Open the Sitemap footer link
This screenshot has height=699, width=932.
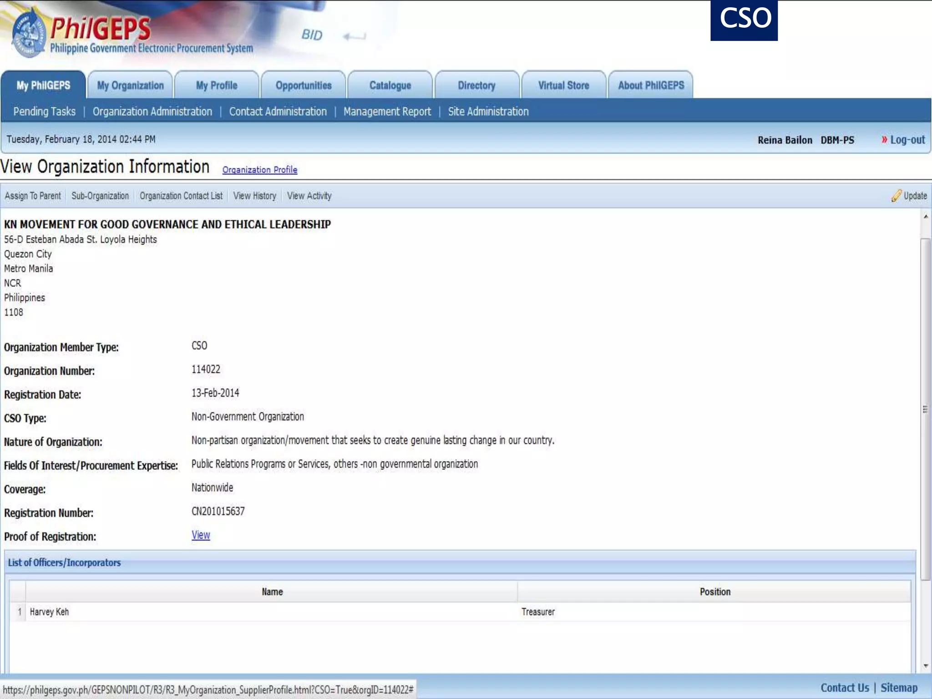coord(899,688)
